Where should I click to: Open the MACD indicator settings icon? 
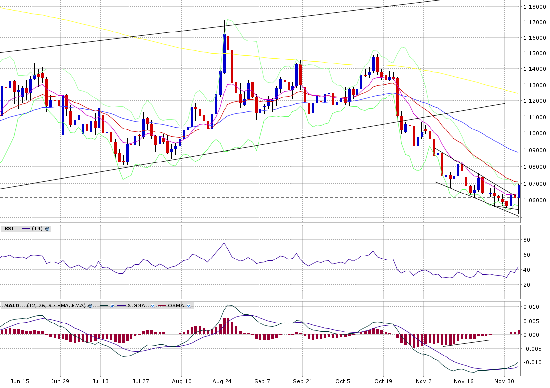coord(90,306)
